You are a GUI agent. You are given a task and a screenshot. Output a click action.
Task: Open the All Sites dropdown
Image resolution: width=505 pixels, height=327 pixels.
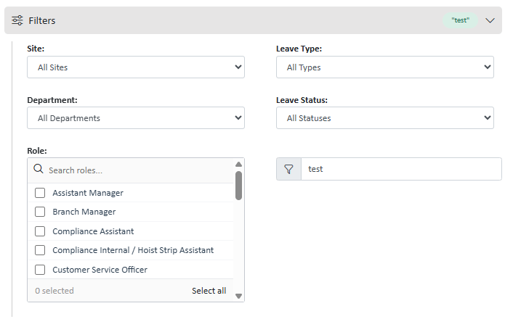point(136,67)
